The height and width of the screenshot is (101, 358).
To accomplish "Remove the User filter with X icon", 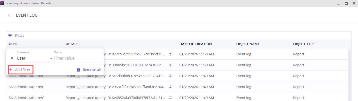I will tap(12, 58).
